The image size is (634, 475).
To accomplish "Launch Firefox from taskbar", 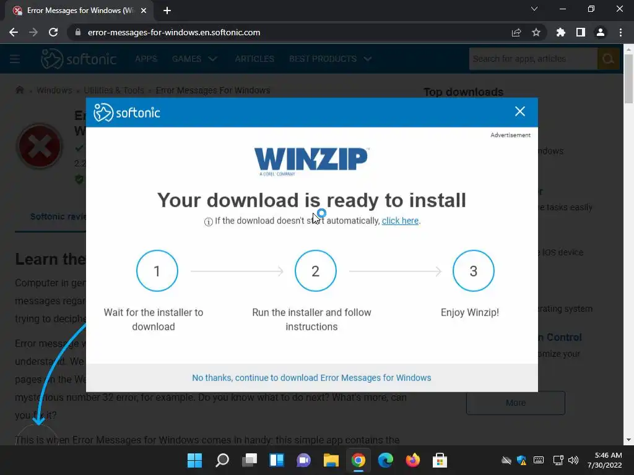I will [412, 460].
